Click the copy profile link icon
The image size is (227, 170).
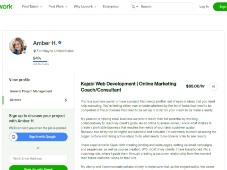214,86
